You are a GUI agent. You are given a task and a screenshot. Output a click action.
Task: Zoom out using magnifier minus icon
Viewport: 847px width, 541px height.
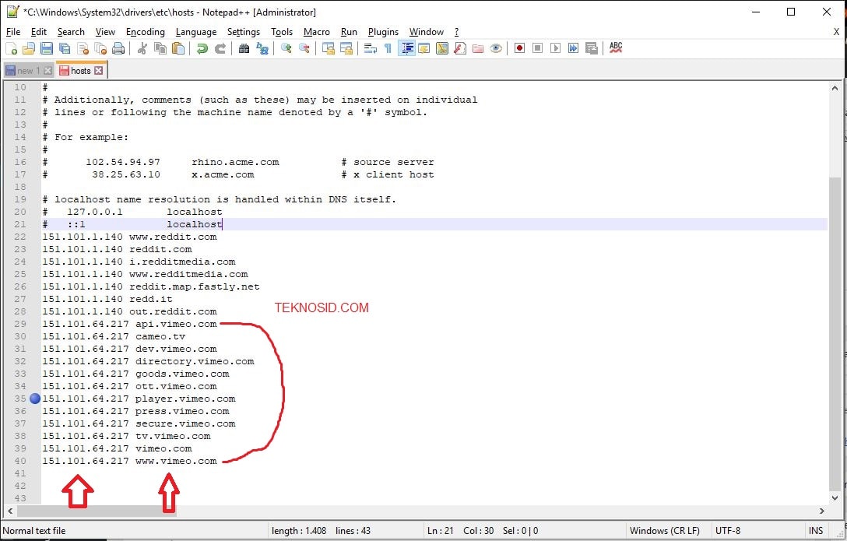304,48
